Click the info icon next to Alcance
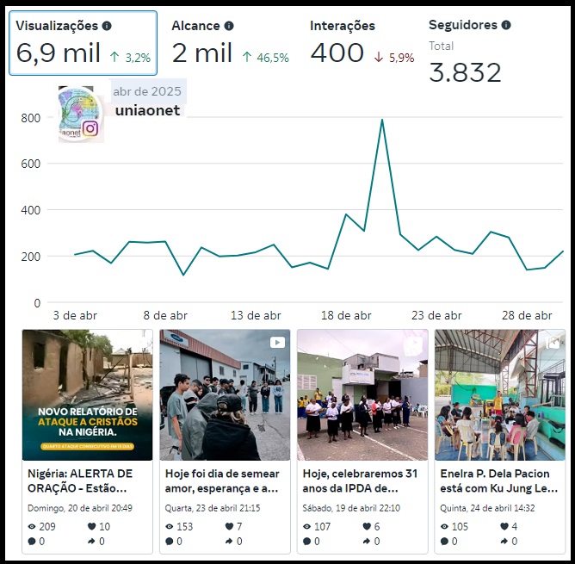This screenshot has height=564, width=575. click(229, 27)
